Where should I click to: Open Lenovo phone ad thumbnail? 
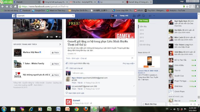click(x=149, y=62)
